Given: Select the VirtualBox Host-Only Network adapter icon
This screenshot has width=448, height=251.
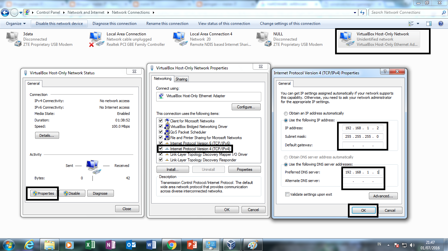Looking at the screenshot, I should (x=347, y=39).
